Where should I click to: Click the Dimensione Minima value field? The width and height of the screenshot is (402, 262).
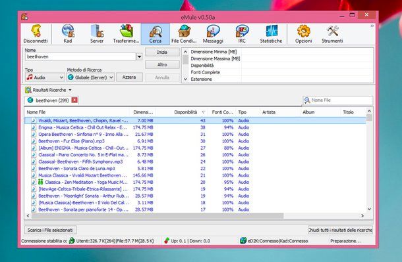coord(307,52)
